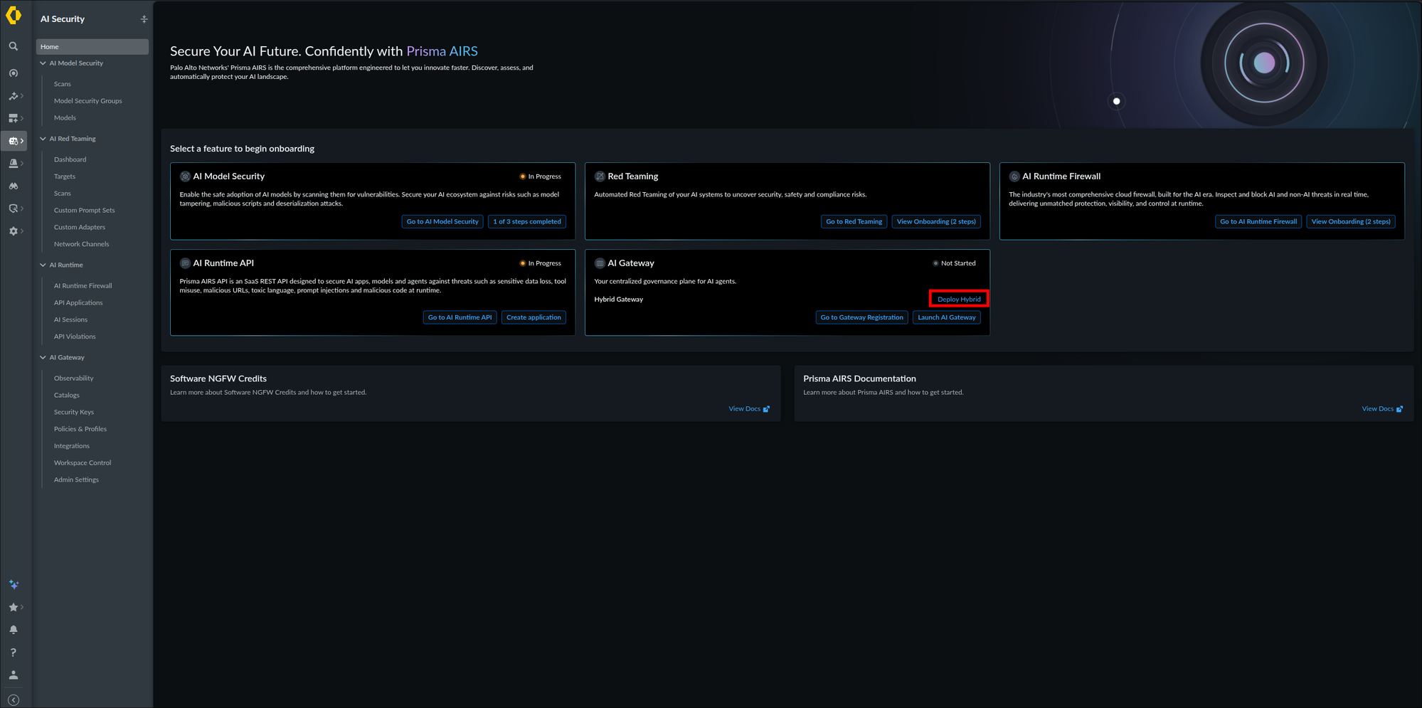Open the star favorites icon
The image size is (1422, 708).
[x=14, y=607]
